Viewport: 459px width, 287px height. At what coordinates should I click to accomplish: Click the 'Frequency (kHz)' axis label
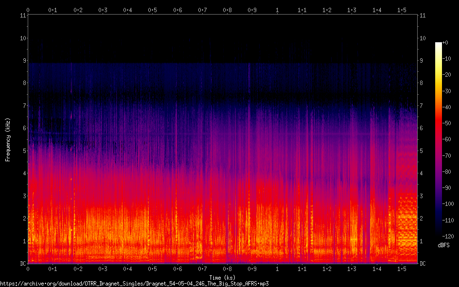[8, 139]
